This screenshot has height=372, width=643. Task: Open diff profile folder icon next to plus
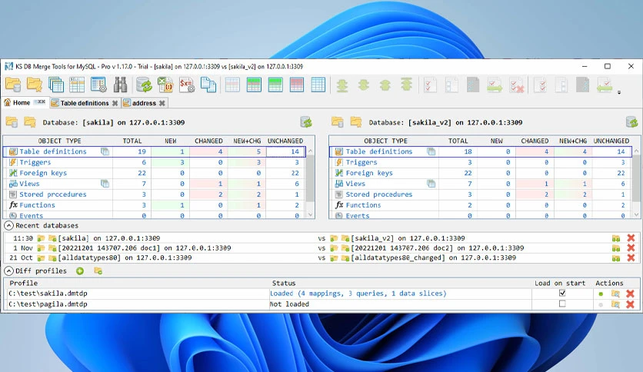coord(98,271)
